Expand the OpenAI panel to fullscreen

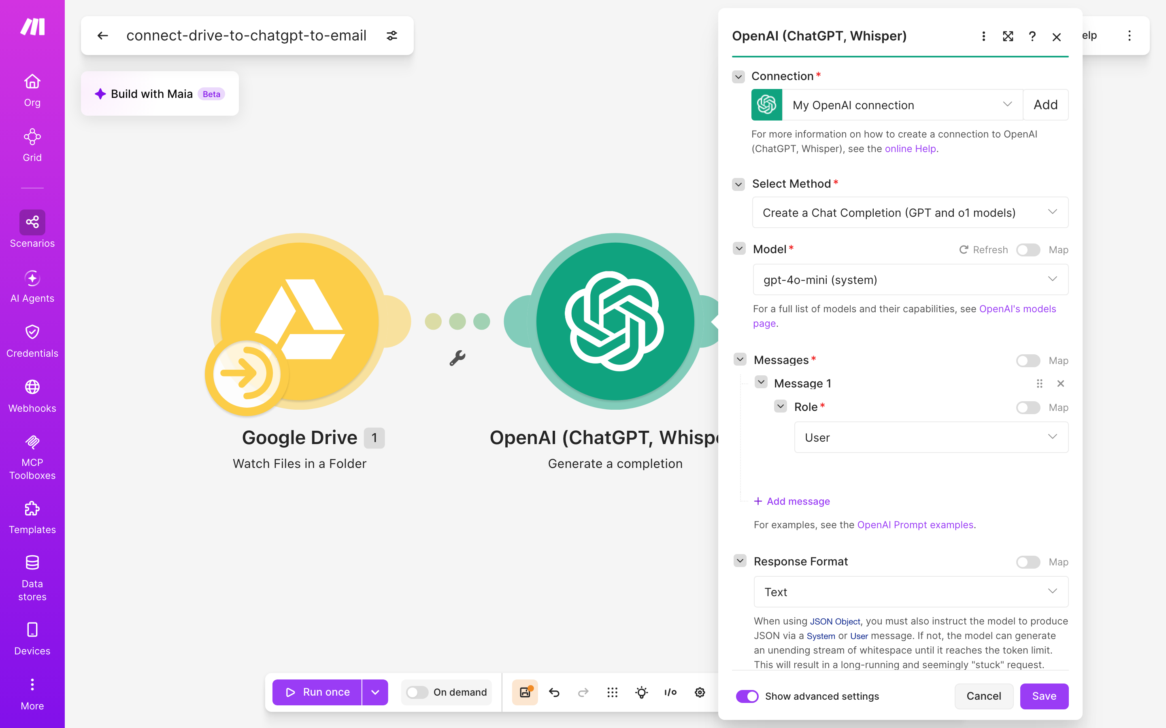point(1007,36)
